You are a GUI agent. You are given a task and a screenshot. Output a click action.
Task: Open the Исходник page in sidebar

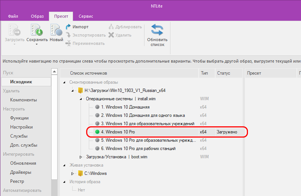[26, 82]
